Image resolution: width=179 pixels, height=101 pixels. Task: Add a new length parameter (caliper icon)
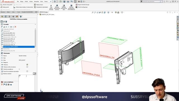pos(2,27)
